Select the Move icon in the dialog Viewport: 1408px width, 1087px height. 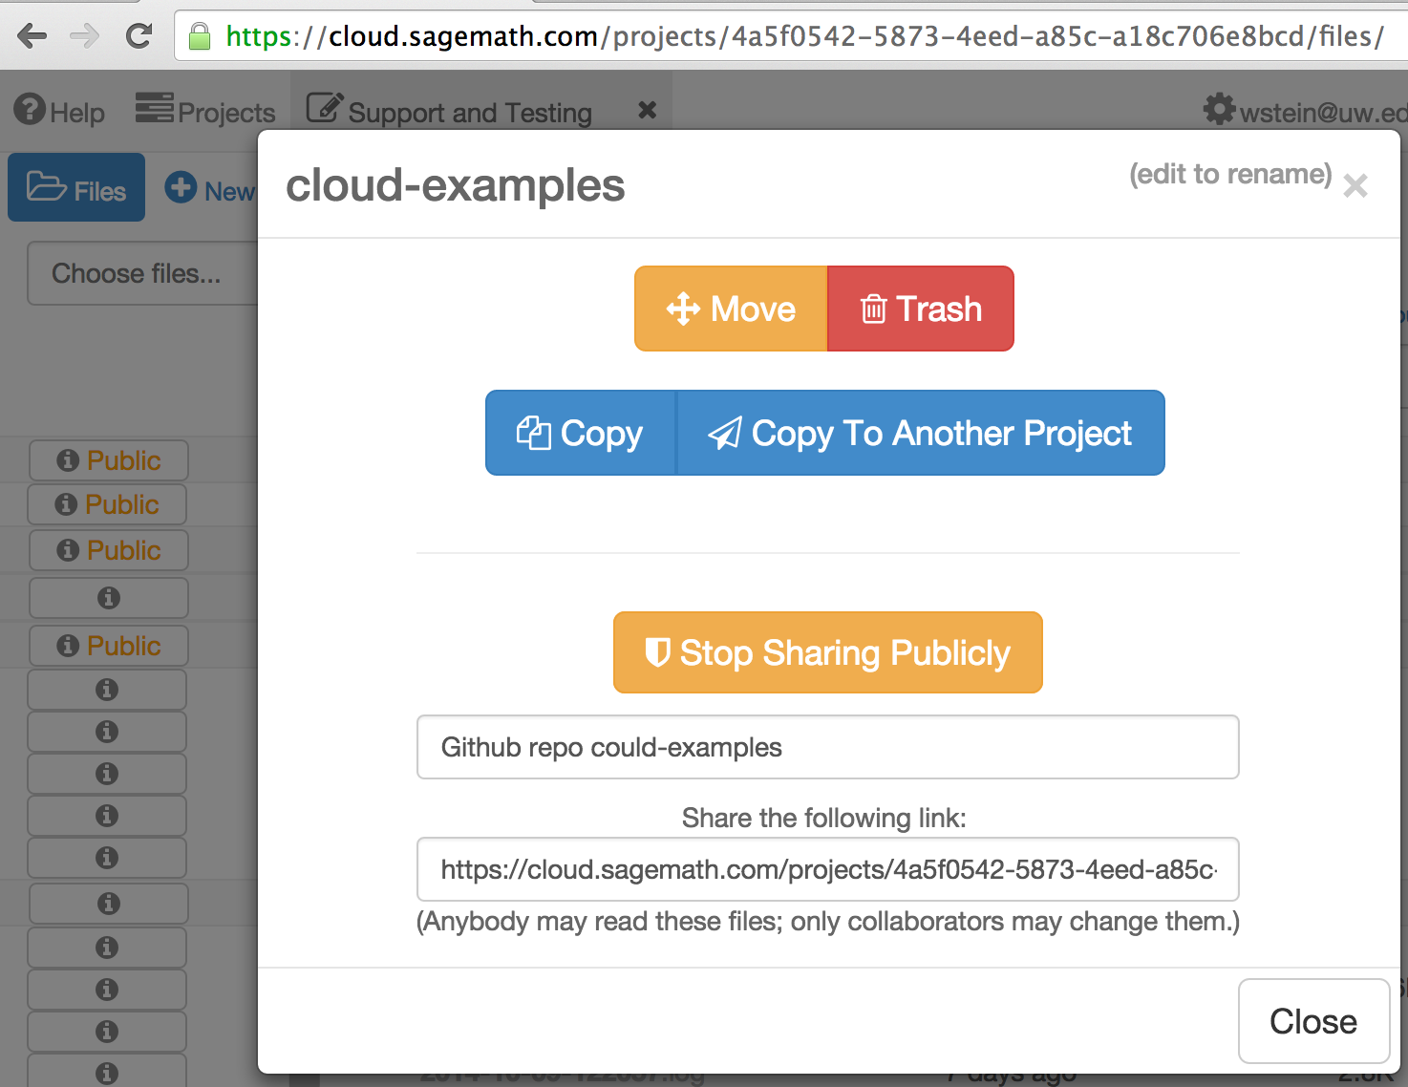click(x=684, y=309)
